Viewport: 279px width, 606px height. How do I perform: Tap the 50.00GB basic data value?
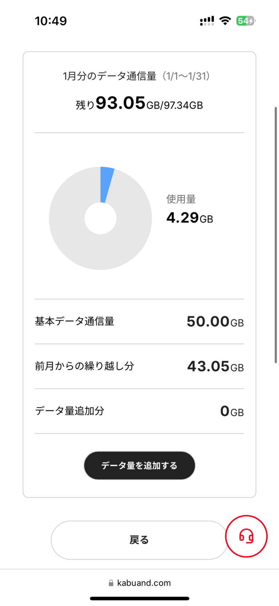coord(215,322)
